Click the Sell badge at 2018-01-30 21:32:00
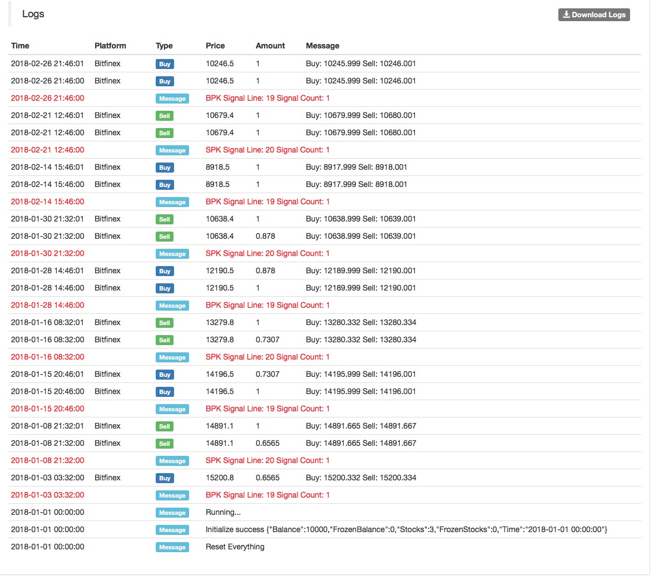 [165, 237]
